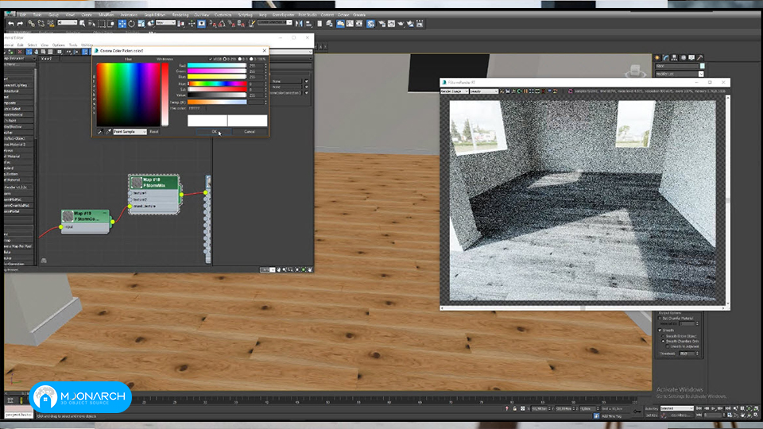
Task: Choose the Select Object tool
Action: click(x=82, y=23)
